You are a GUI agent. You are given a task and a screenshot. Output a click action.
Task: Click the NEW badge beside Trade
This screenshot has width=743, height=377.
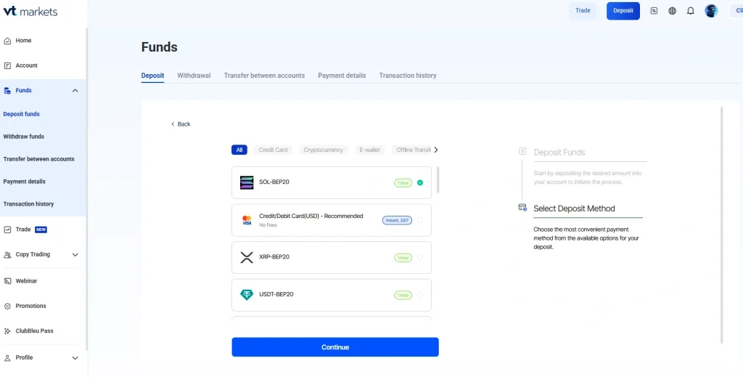click(41, 230)
